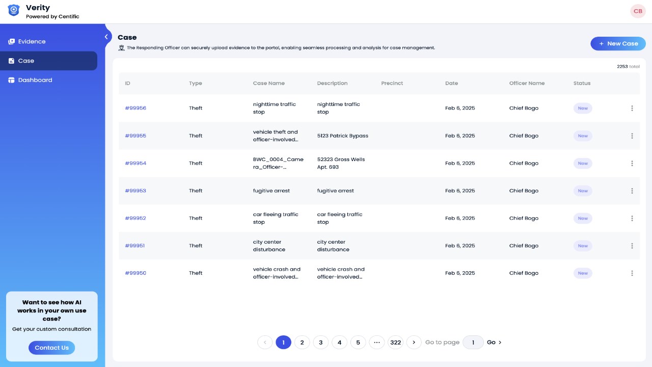Open case link #99952
This screenshot has width=652, height=367.
point(135,218)
